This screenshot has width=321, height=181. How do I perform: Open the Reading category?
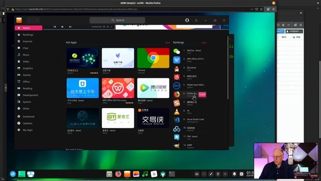28,88
